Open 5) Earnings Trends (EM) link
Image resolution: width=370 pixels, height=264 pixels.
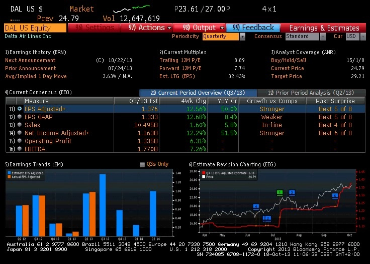pyautogui.click(x=34, y=164)
